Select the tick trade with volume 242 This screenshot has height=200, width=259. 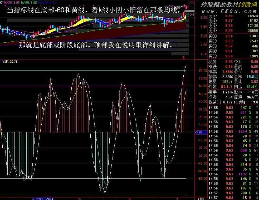(233, 108)
